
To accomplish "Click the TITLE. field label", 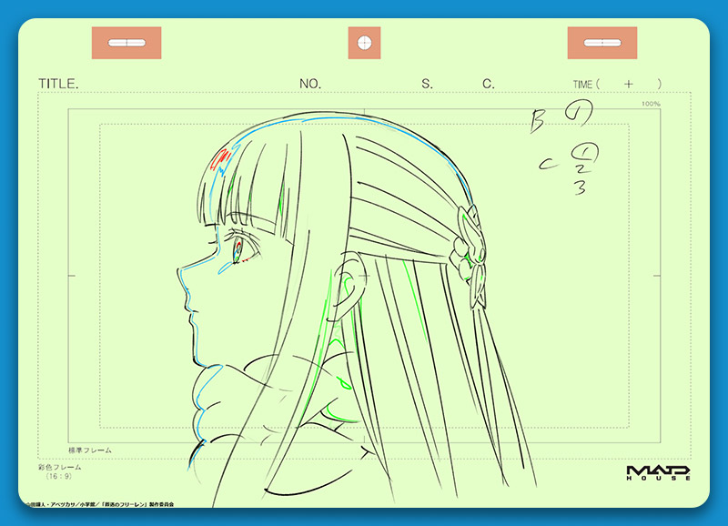I will point(58,84).
